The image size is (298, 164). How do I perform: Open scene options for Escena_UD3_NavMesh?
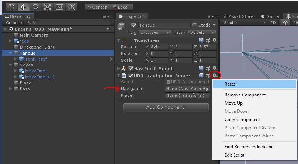click(x=109, y=29)
